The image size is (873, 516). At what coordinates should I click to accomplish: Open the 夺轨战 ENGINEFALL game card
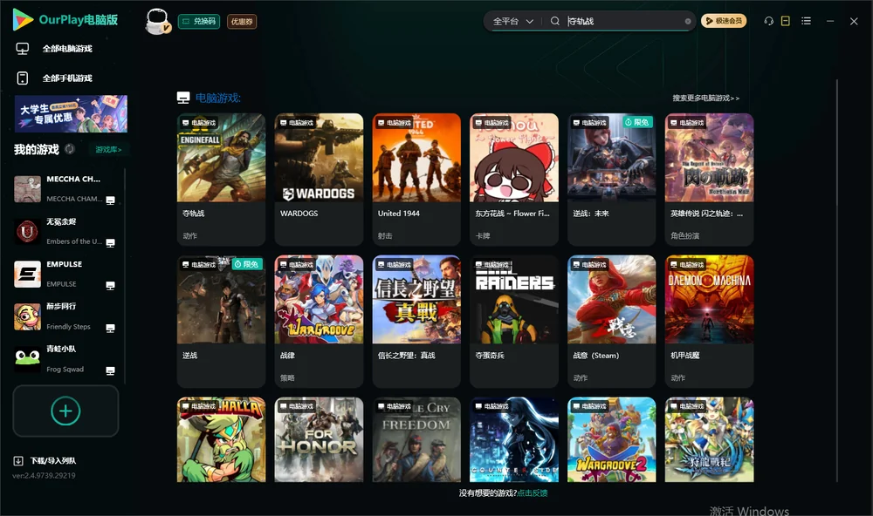tap(221, 179)
